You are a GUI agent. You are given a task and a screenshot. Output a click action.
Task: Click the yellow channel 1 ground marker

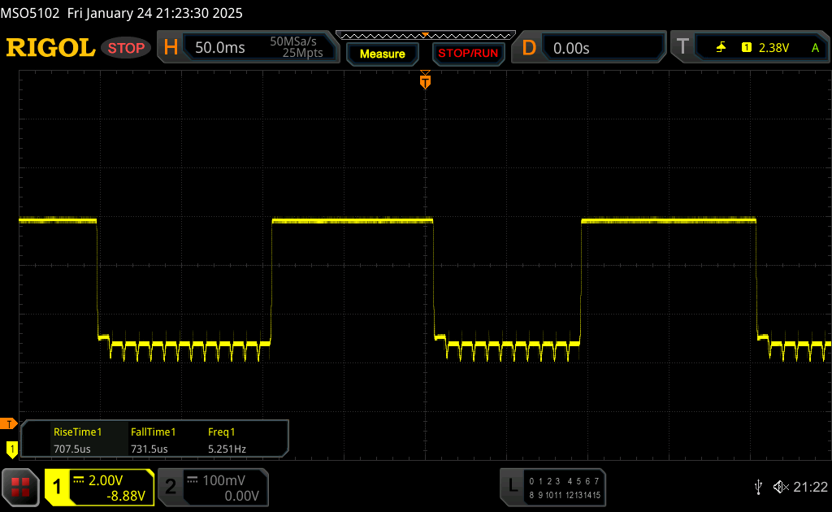11,448
